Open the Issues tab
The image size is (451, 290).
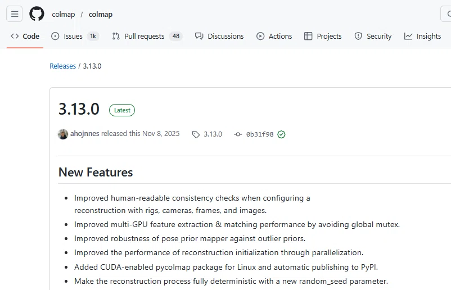point(75,36)
